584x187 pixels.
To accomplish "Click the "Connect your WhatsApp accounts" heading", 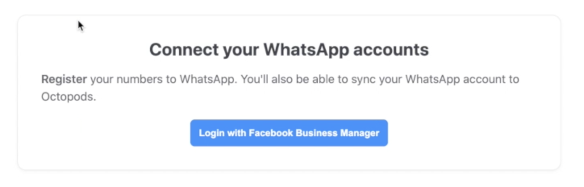I will [289, 50].
